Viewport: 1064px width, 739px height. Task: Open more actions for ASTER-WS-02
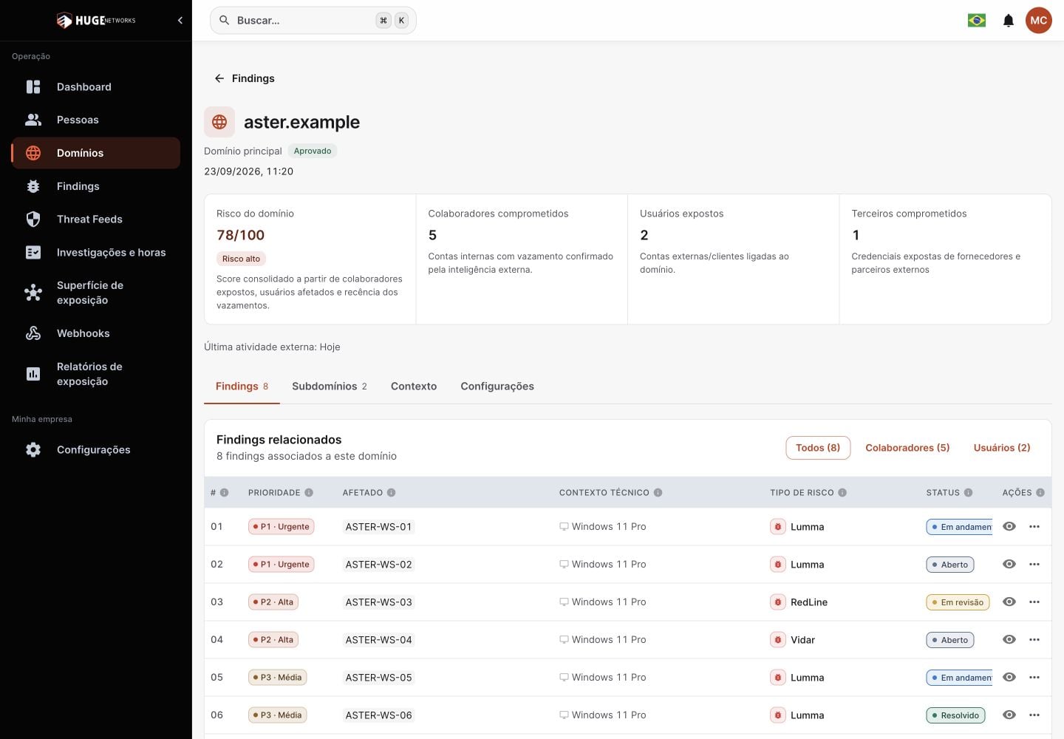click(x=1034, y=565)
